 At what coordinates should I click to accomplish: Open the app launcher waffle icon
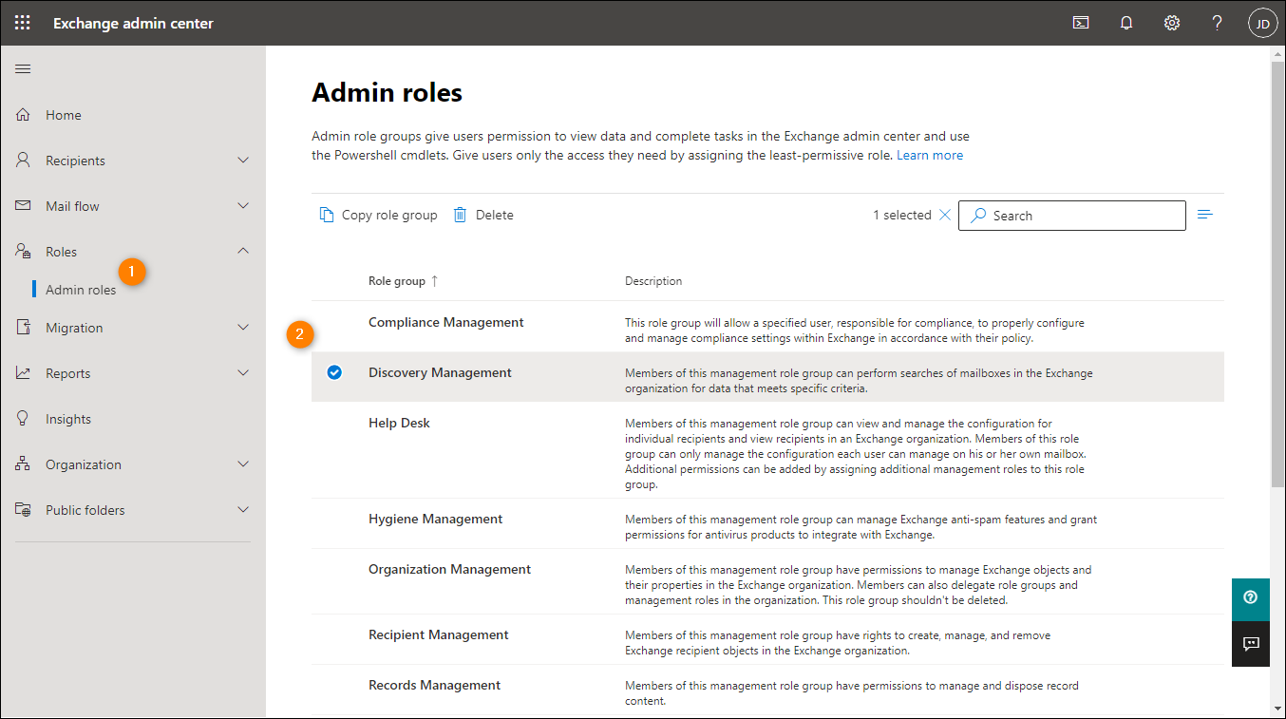[x=23, y=23]
